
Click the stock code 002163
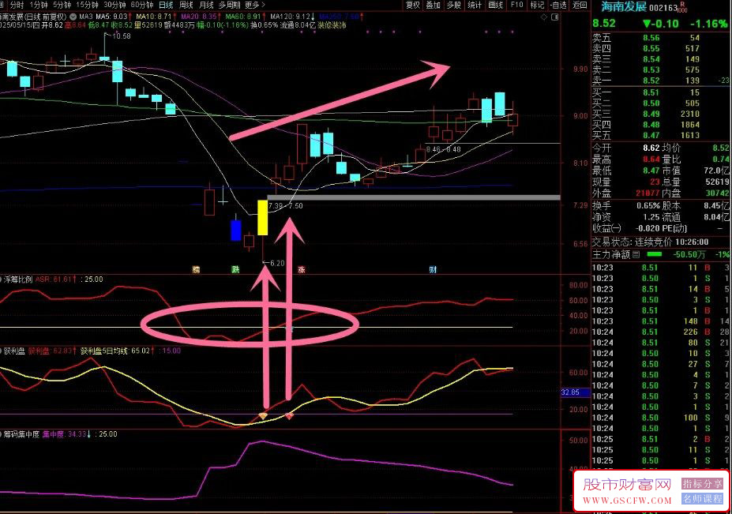(x=663, y=8)
